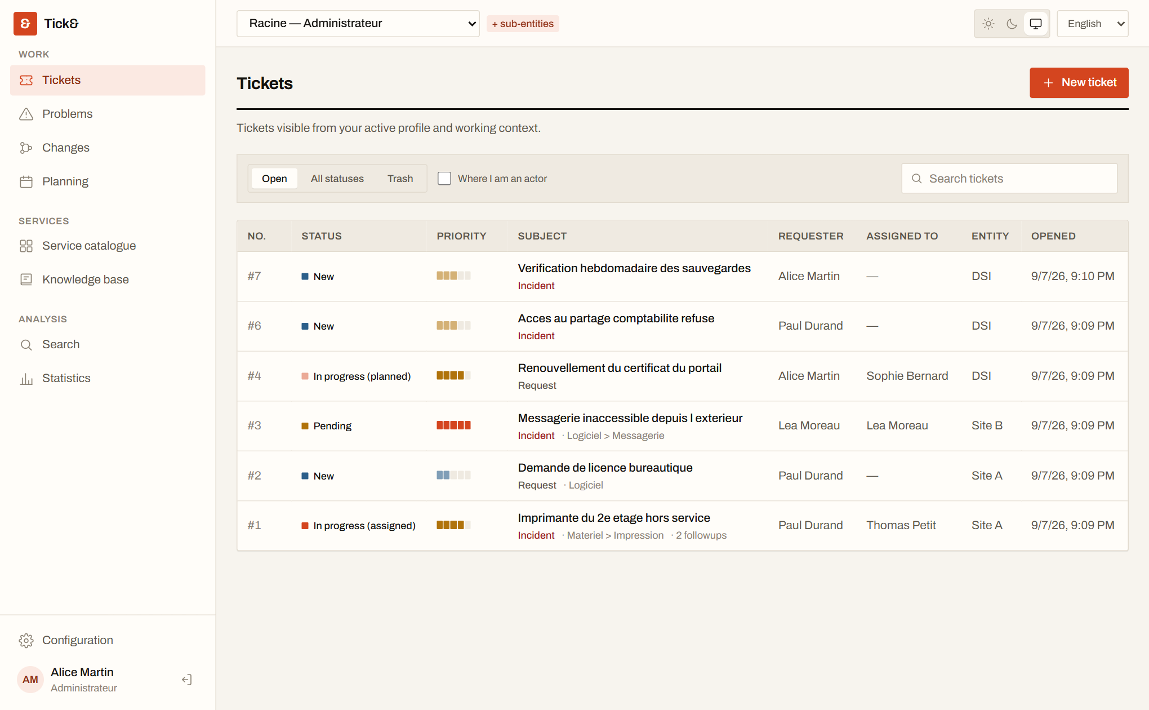The image size is (1149, 710).
Task: Switch to light theme sun icon
Action: [x=988, y=24]
